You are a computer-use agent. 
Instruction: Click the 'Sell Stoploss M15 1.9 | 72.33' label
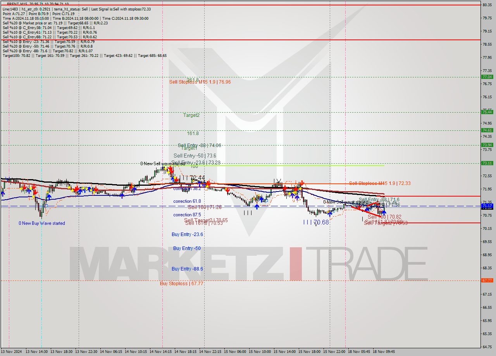tap(380, 183)
